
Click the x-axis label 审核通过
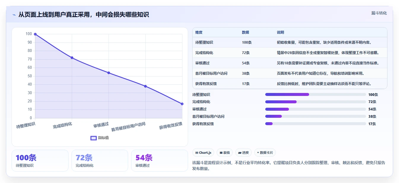click(101, 125)
